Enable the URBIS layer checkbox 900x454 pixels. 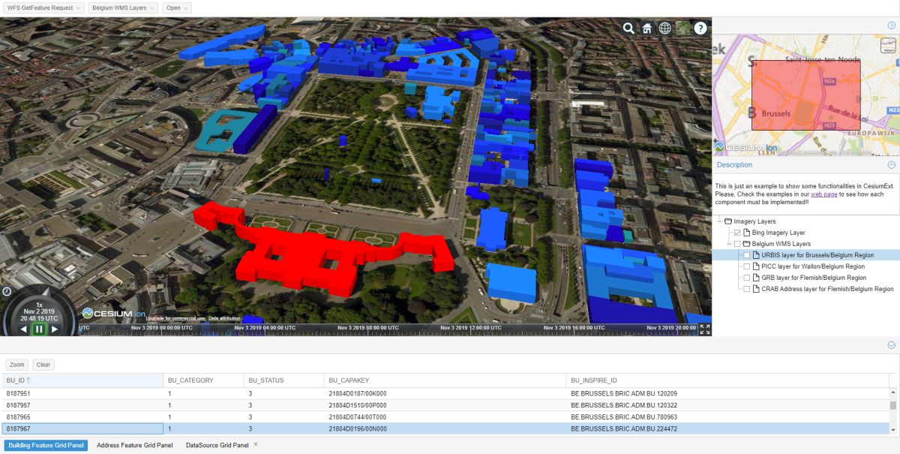coord(746,255)
